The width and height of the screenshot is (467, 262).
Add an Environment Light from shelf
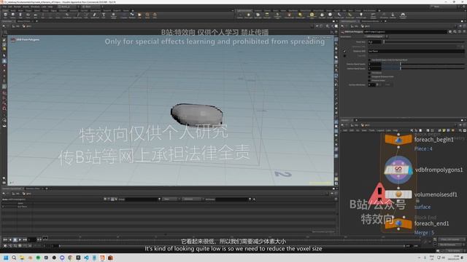tap(312, 15)
